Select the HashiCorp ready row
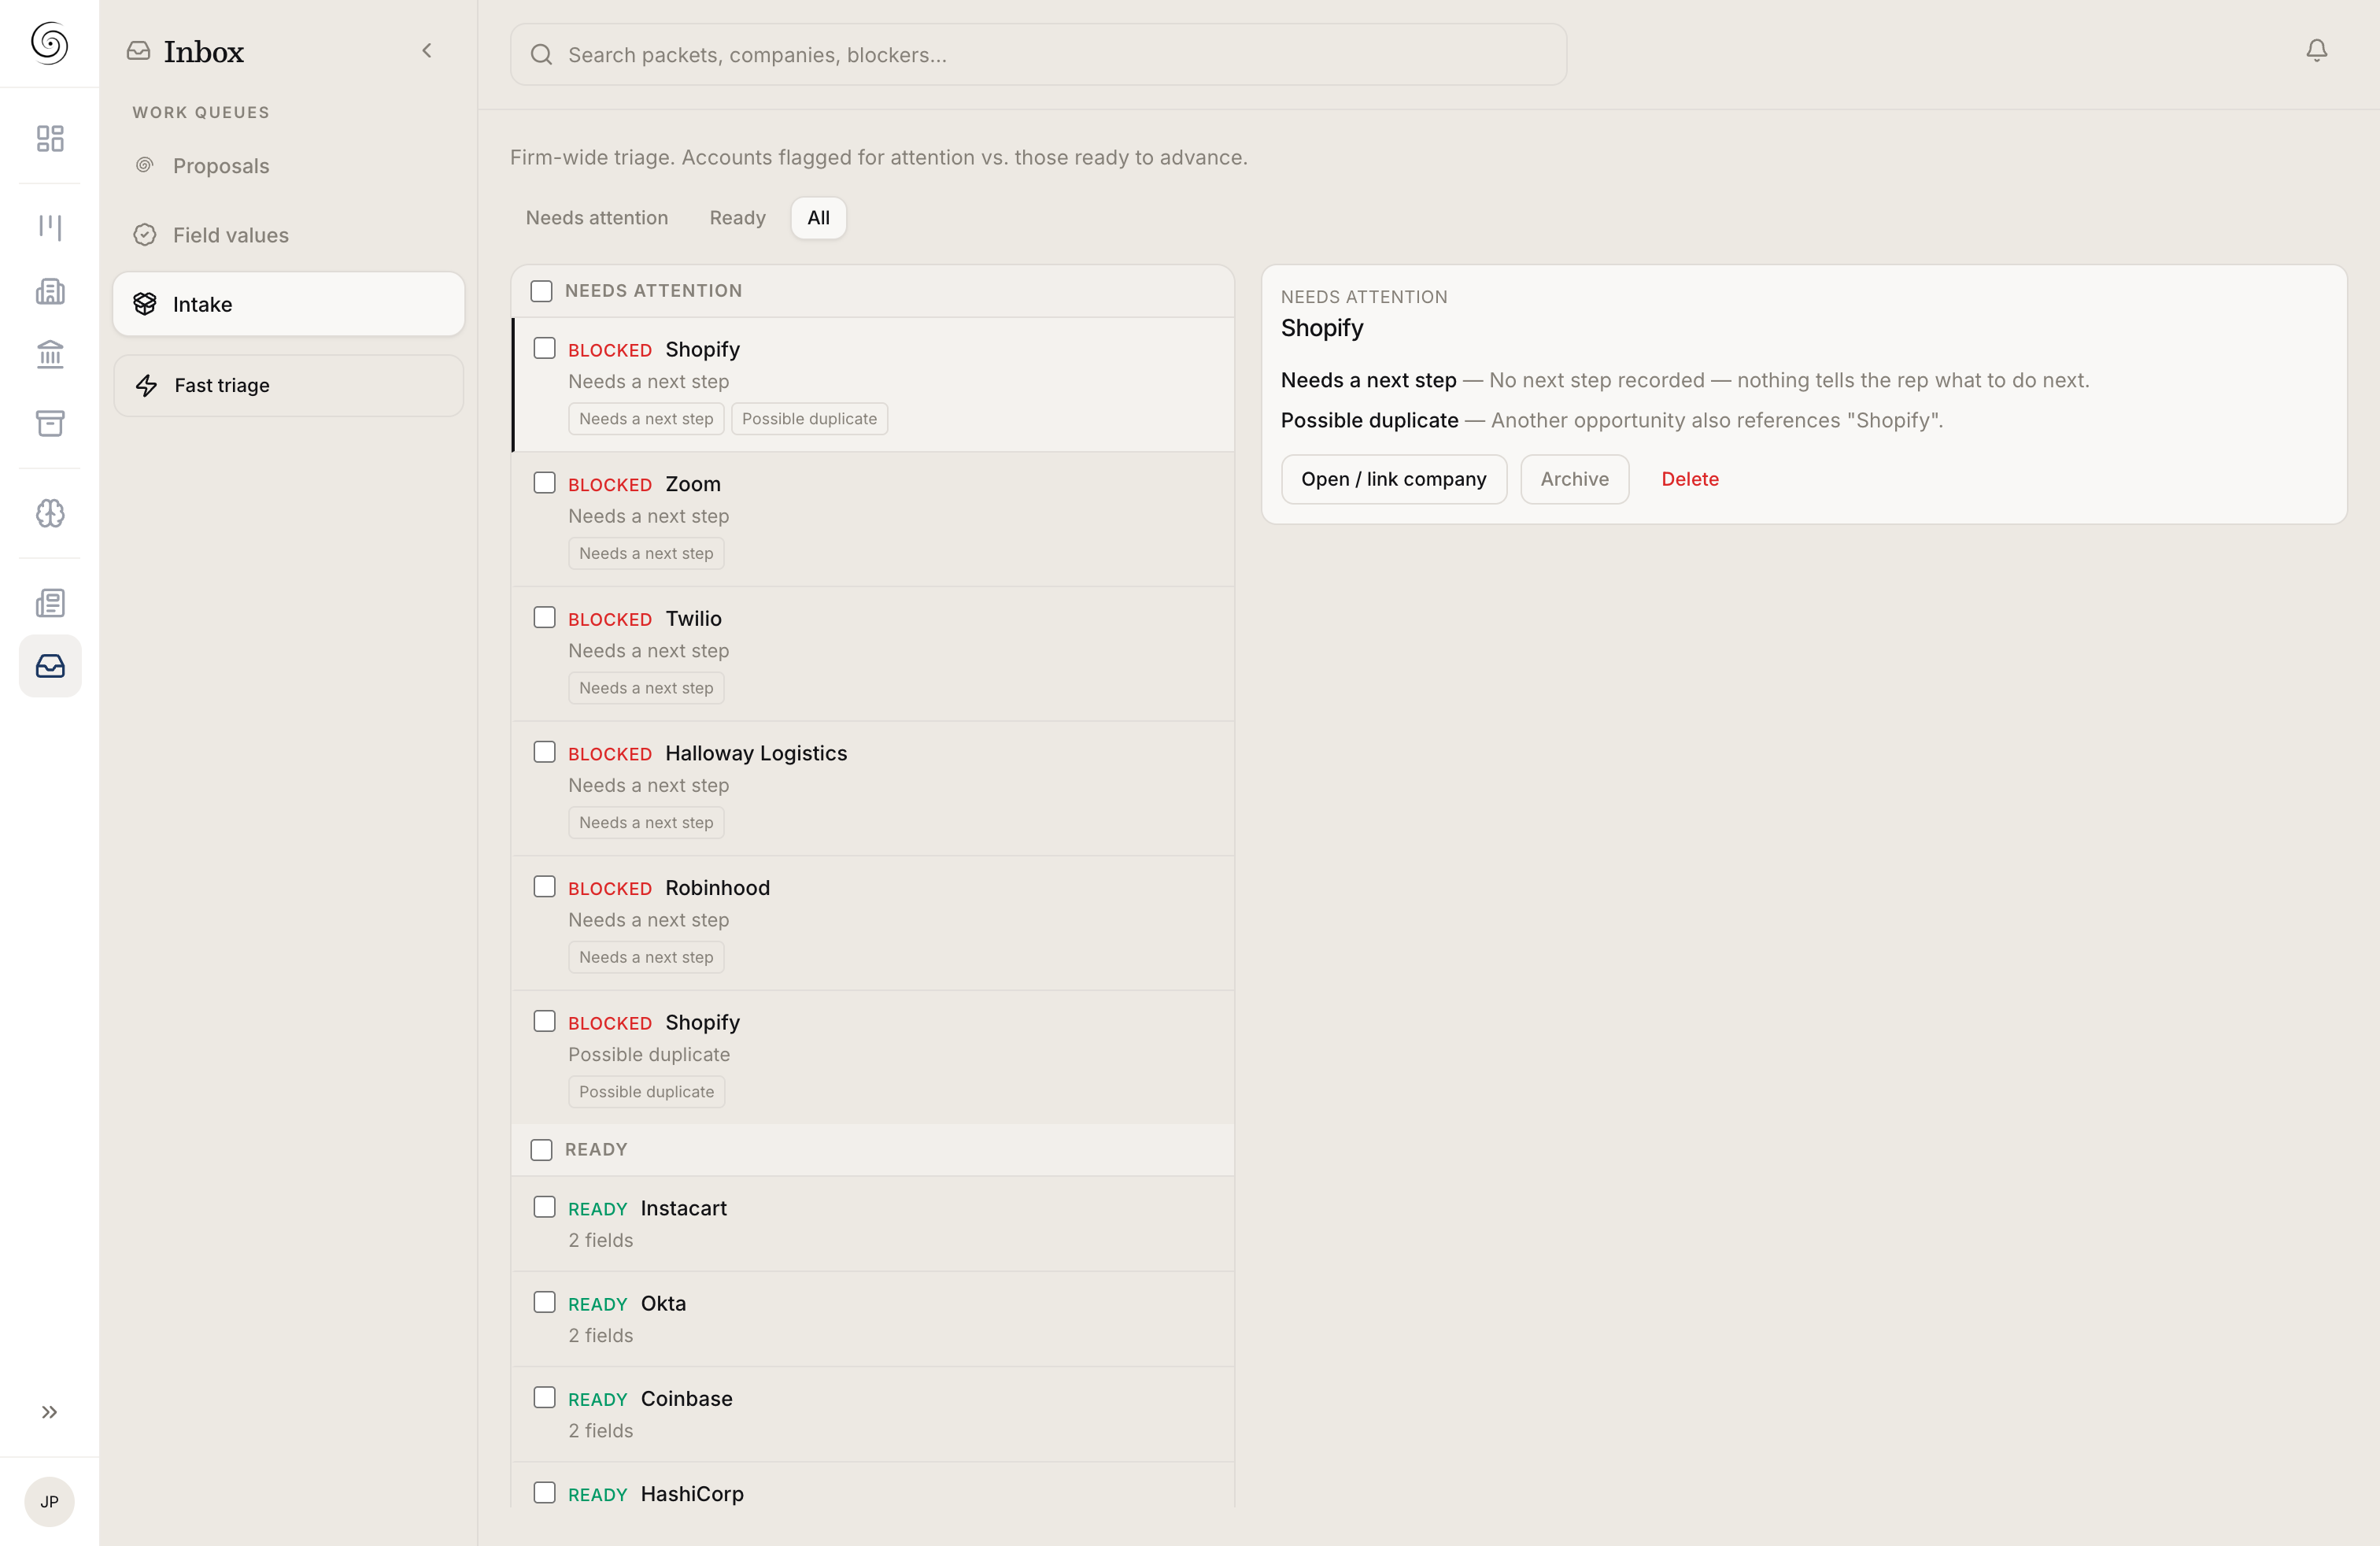The height and width of the screenshot is (1546, 2380). tap(873, 1485)
